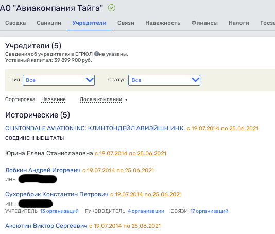Sort founders by Доля в компании

point(101,99)
